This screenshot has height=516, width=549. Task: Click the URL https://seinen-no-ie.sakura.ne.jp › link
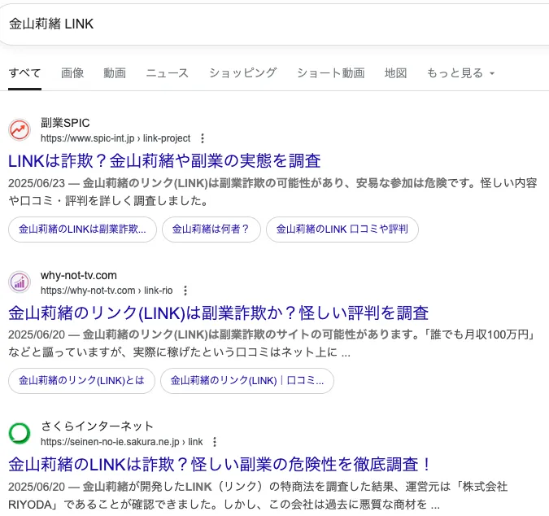click(x=121, y=442)
